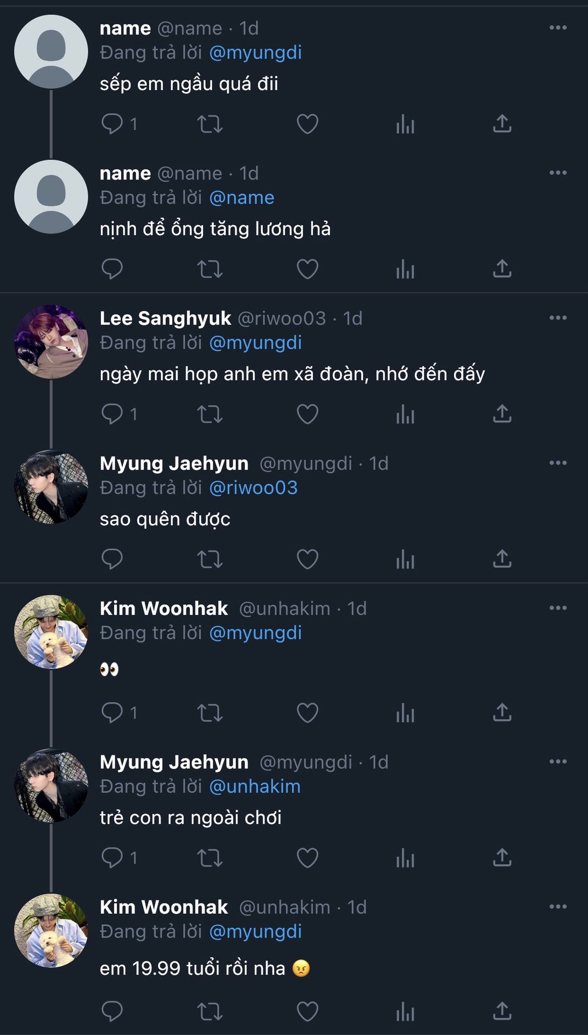Share the "em 19.99 tuổi rồi nha" tweet

502,1011
